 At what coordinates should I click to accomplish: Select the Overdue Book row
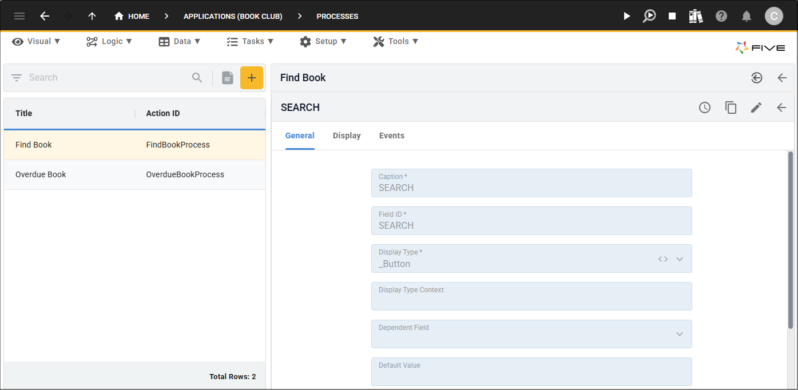pyautogui.click(x=134, y=174)
